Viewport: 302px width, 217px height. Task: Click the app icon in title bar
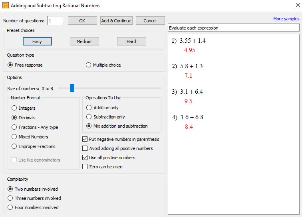(6, 5)
